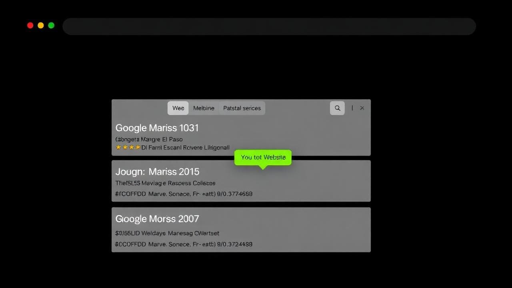The height and width of the screenshot is (288, 512).
Task: Click the green You tot Websille tooltip
Action: pyautogui.click(x=263, y=158)
